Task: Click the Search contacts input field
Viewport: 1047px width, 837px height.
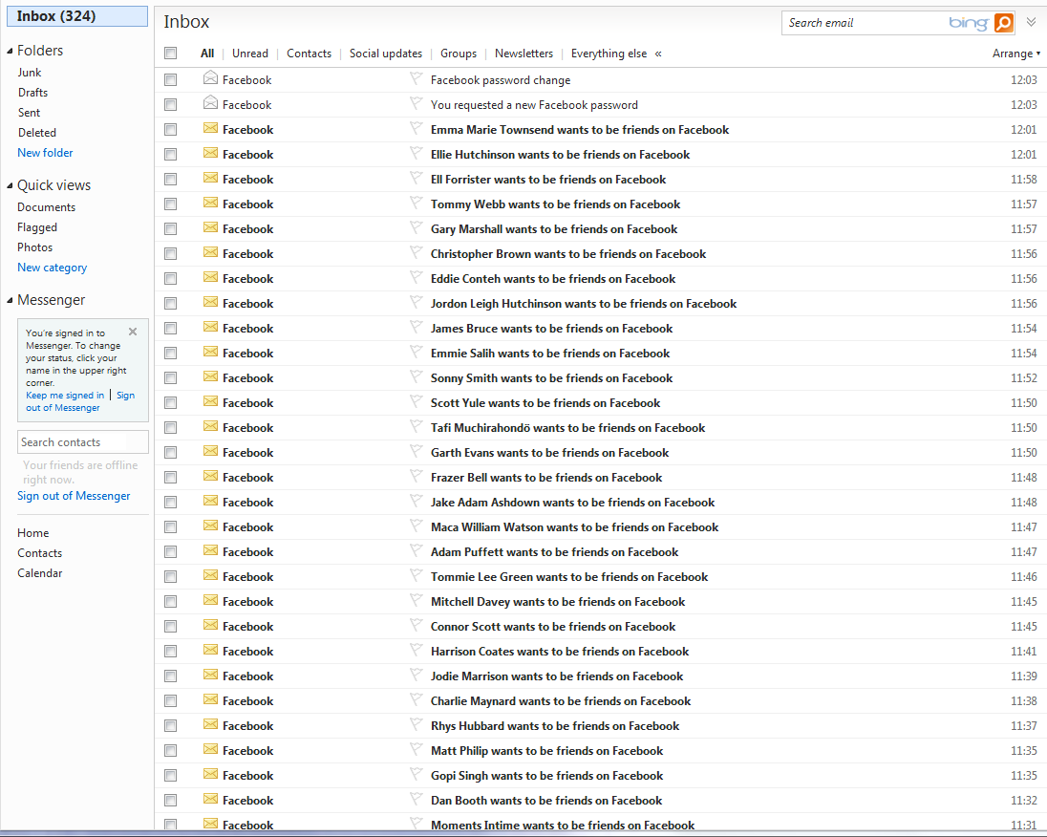Action: point(83,442)
